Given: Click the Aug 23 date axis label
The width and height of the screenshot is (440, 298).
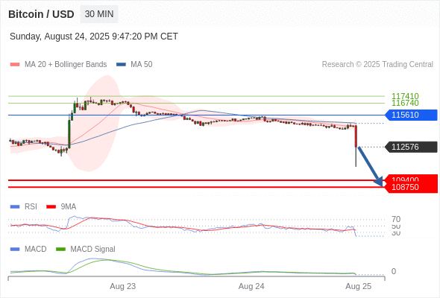Looking at the screenshot, I should click(122, 286).
